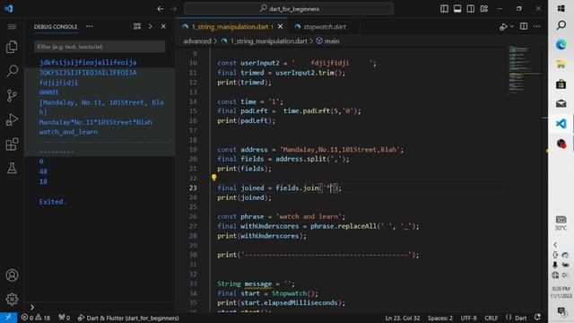Open the taskbar clock and date
574x323 pixels.
[x=561, y=292]
